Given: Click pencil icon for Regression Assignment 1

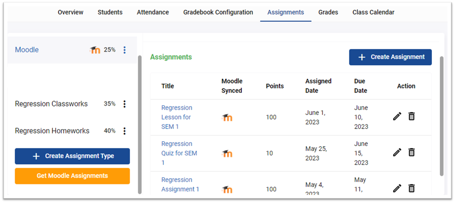Looking at the screenshot, I should pos(397,188).
